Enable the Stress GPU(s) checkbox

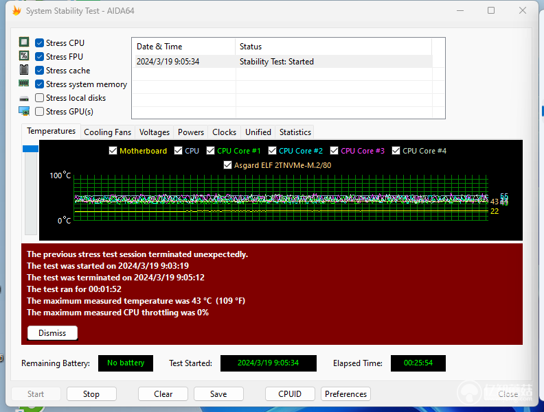40,112
